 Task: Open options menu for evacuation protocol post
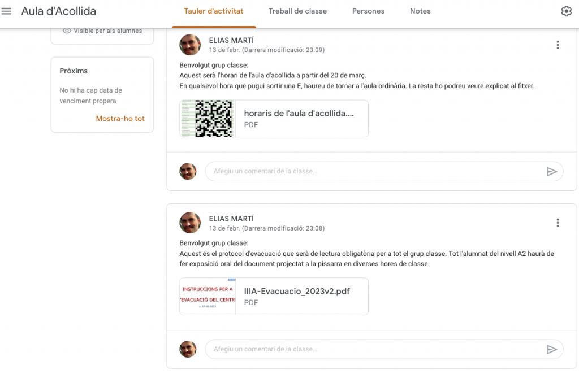[x=558, y=223]
